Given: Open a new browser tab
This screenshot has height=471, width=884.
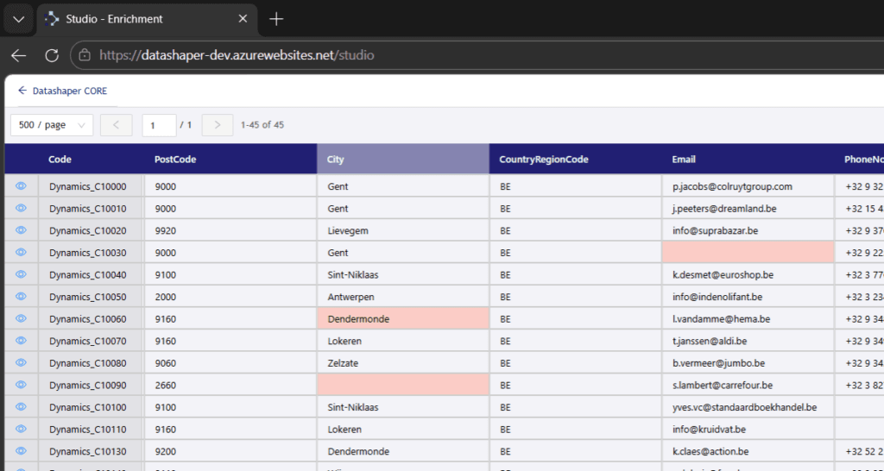Looking at the screenshot, I should 276,19.
